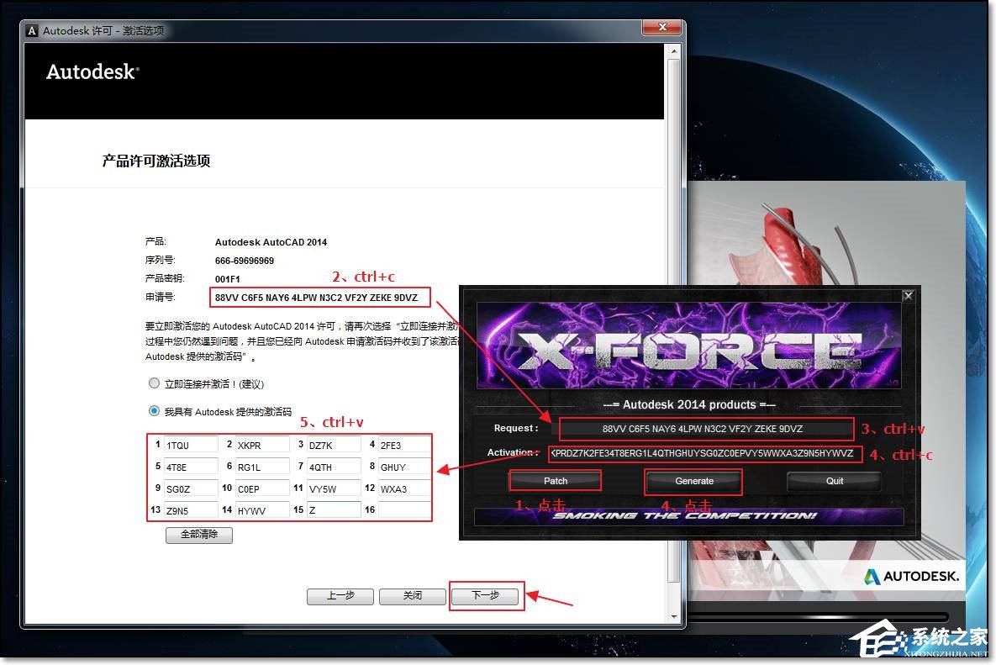The width and height of the screenshot is (996, 665).
Task: Click the 上一步 button
Action: pos(340,596)
